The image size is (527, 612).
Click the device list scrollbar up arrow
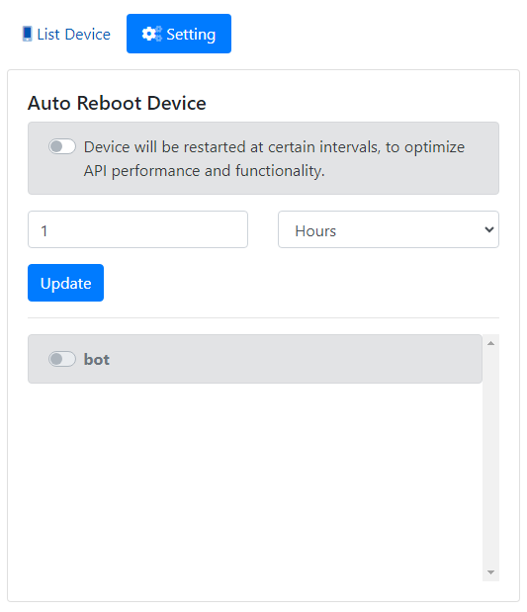point(490,343)
